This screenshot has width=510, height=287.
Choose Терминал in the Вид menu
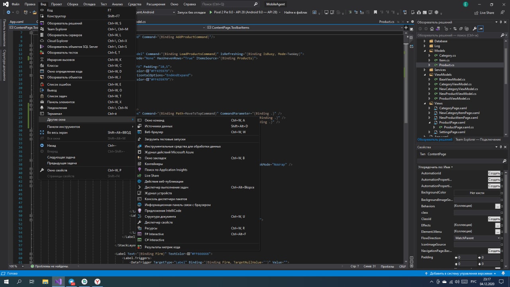(87, 114)
